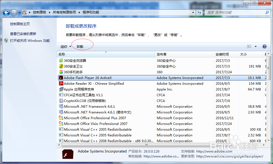Click the 2016/12/11 install date cell
Screen dimensions: 273x164
(225, 118)
